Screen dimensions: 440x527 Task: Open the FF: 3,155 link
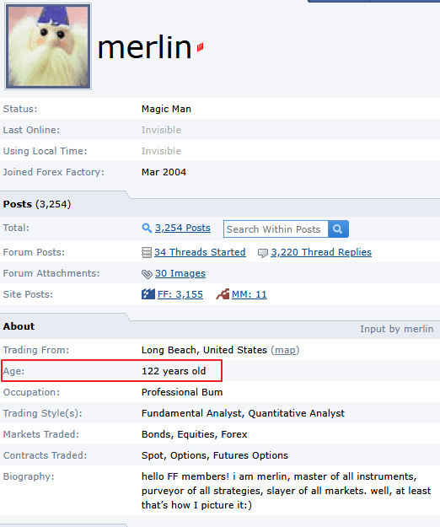coord(180,294)
